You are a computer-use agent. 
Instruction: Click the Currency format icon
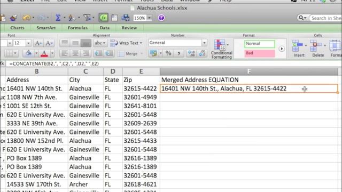coord(153,53)
